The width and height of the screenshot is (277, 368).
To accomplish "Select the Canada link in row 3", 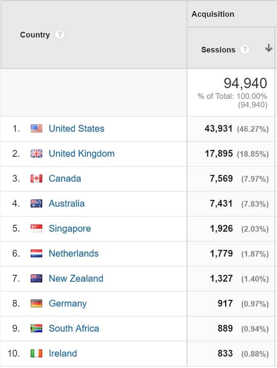I will pyautogui.click(x=65, y=179).
